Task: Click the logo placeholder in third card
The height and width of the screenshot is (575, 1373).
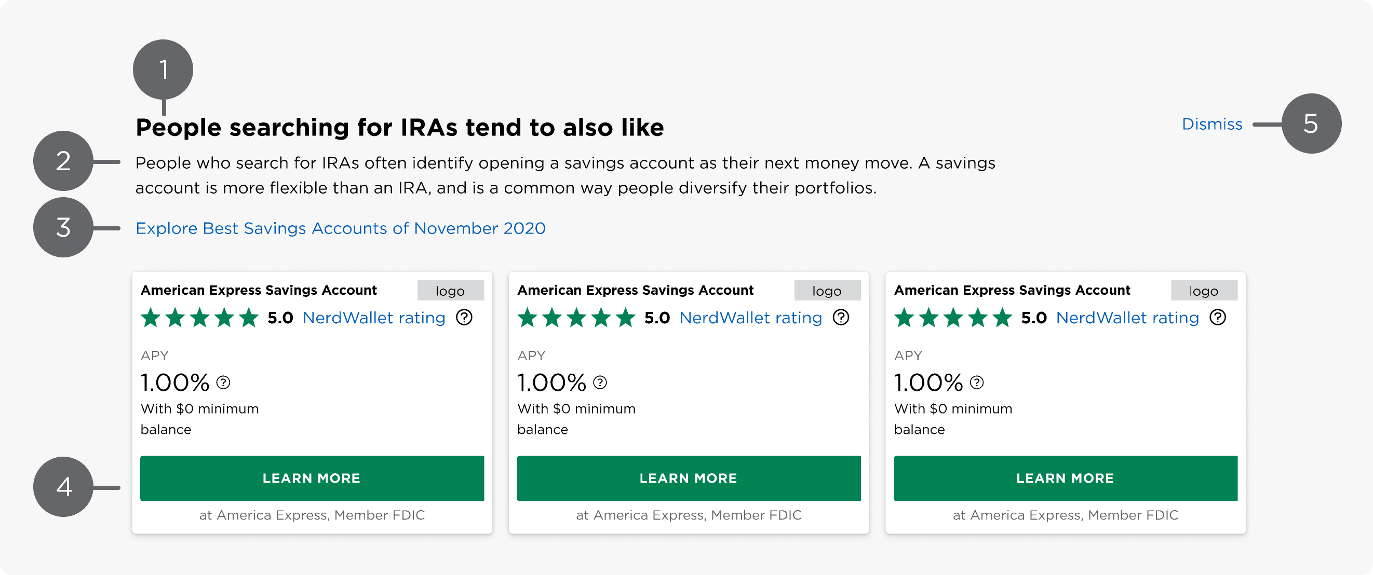Action: point(1204,291)
